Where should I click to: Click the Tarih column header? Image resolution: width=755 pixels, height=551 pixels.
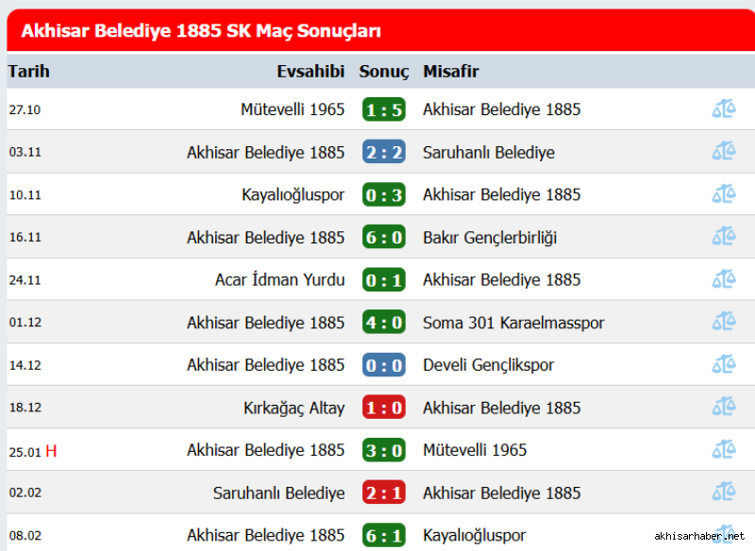pyautogui.click(x=29, y=71)
